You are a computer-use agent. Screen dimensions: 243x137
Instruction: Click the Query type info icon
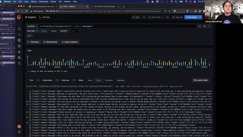[x=37, y=31]
